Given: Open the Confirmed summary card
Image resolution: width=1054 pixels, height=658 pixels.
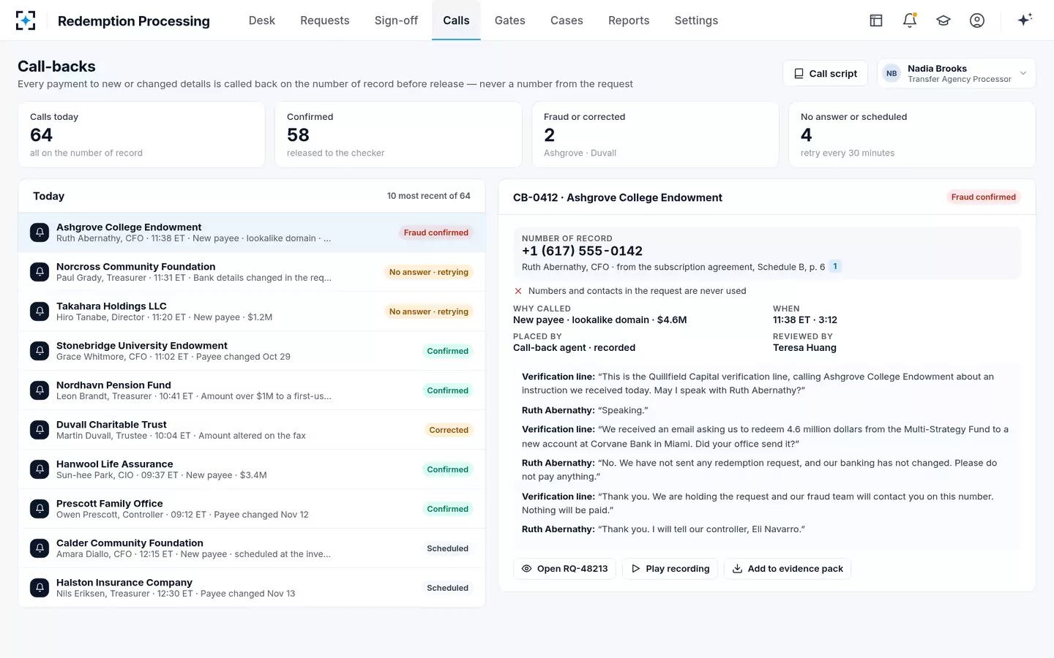Looking at the screenshot, I should tap(398, 135).
